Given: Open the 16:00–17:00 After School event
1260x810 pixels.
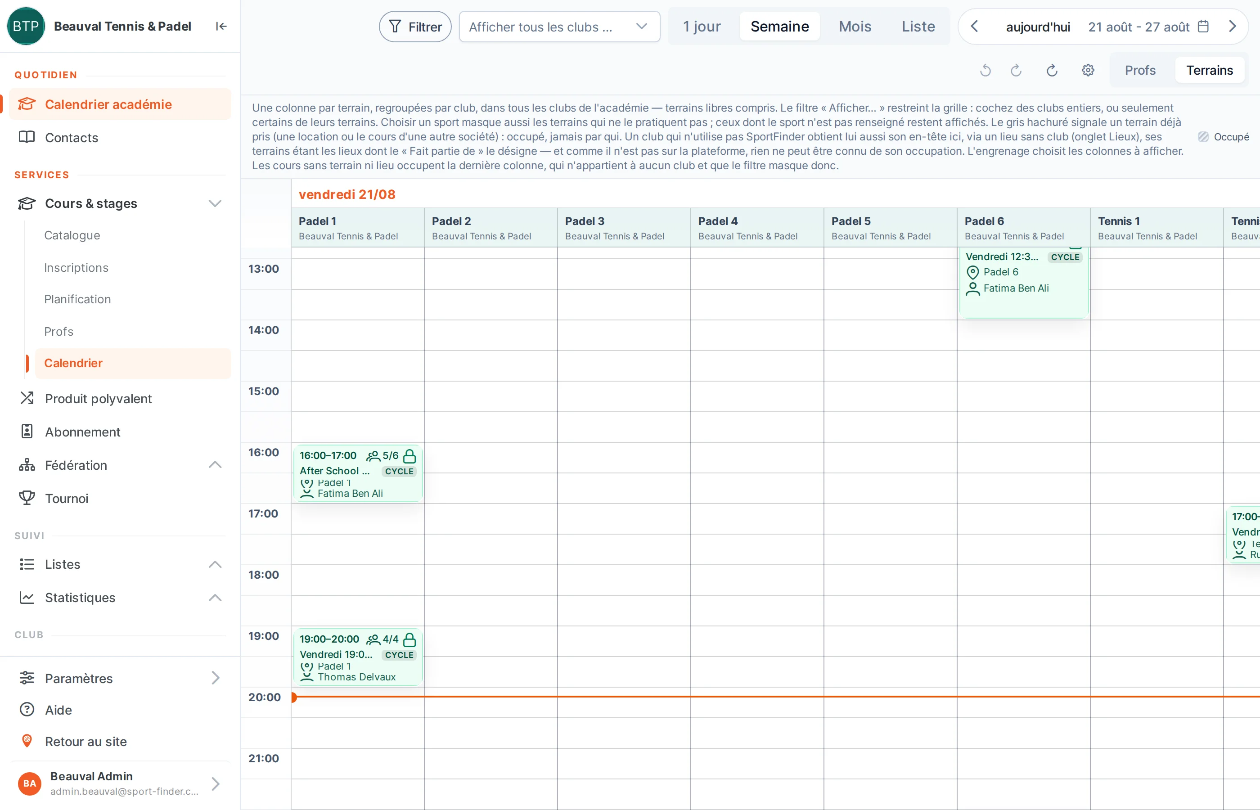Looking at the screenshot, I should pos(358,473).
